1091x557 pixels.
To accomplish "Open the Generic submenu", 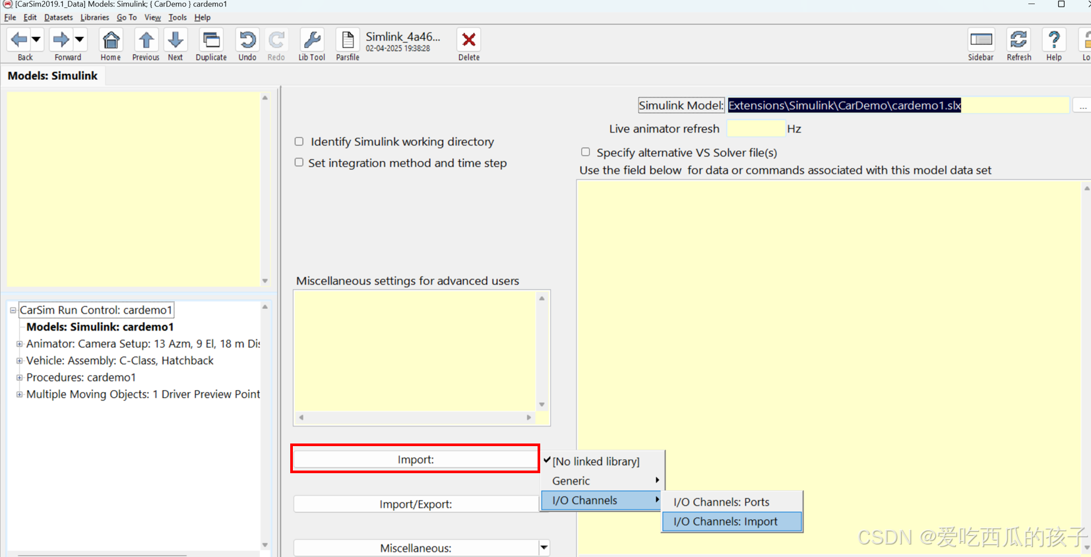I will tap(602, 480).
